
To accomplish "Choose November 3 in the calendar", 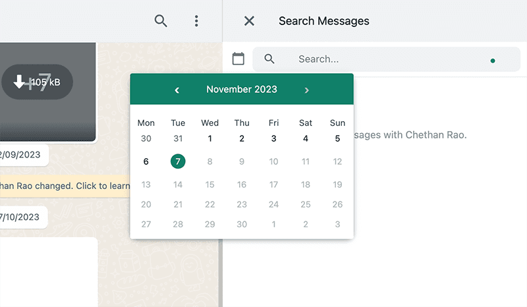I will point(274,138).
